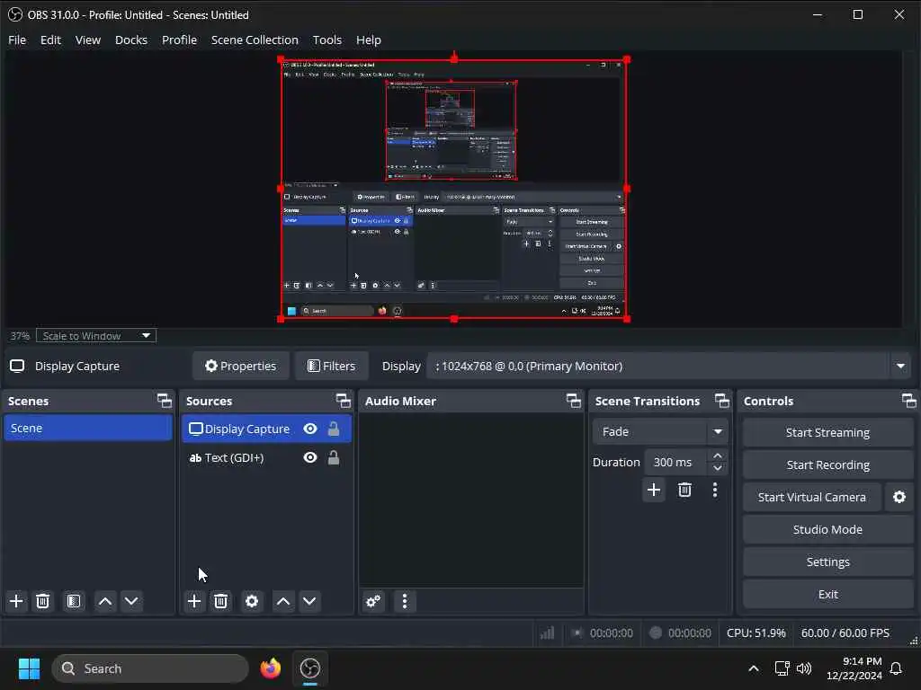Open the Help menu
Viewport: 921px width, 690px height.
click(x=368, y=40)
